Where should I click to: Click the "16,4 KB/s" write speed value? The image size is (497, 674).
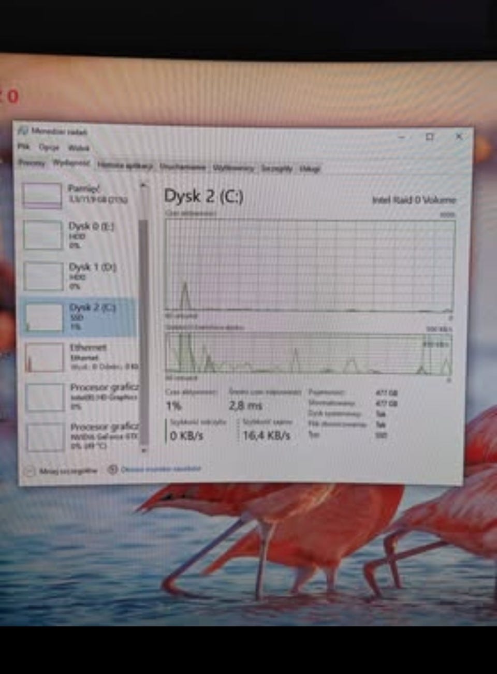pos(266,435)
